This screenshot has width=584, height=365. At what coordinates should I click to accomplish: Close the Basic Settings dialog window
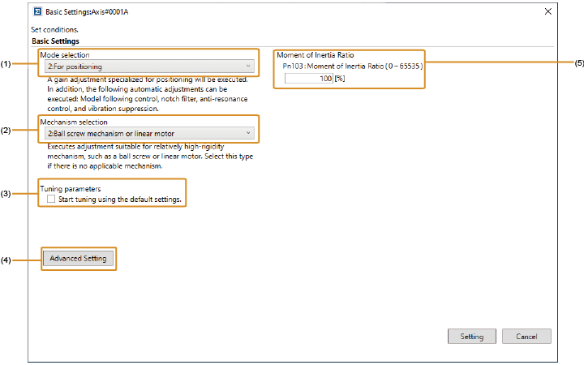pos(547,11)
